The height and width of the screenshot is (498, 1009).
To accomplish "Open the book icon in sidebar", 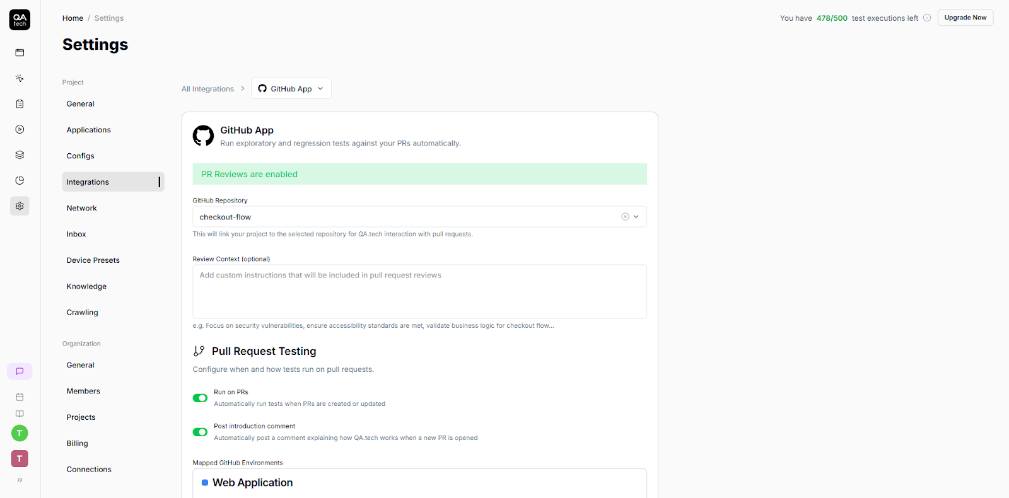I will (x=20, y=414).
